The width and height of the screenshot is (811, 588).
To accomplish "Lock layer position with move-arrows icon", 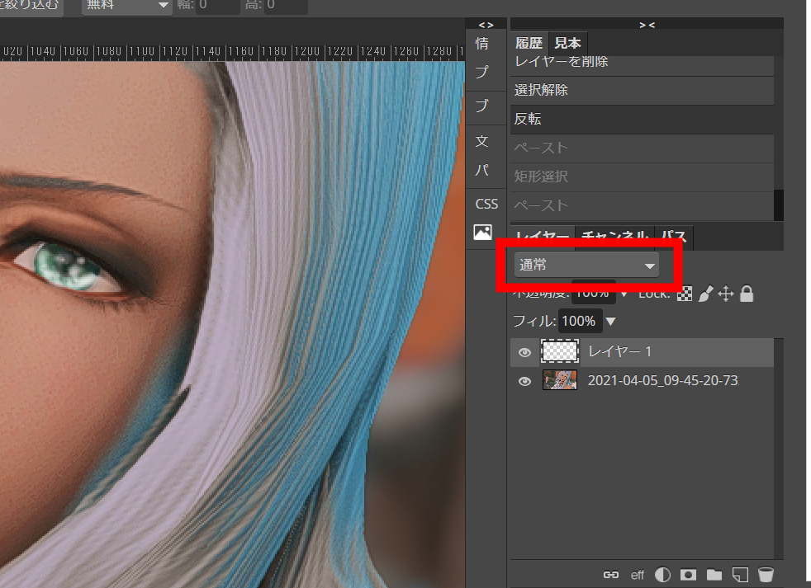I will pyautogui.click(x=726, y=294).
